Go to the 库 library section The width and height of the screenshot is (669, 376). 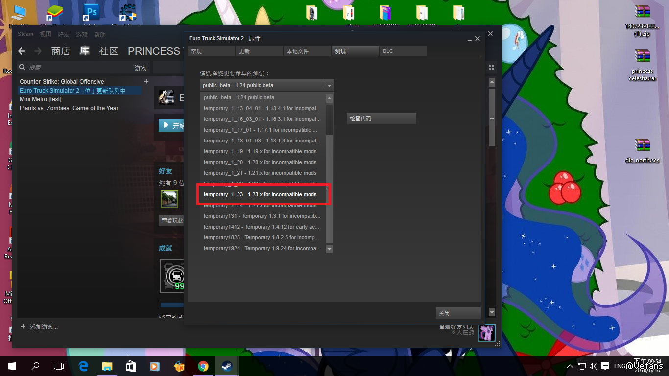85,51
